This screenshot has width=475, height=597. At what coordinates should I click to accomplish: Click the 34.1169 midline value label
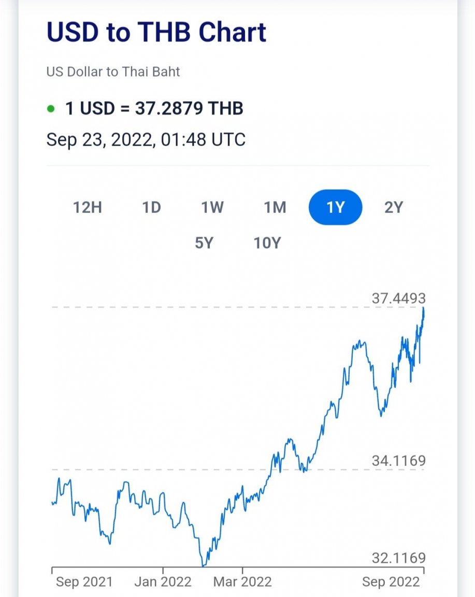398,461
